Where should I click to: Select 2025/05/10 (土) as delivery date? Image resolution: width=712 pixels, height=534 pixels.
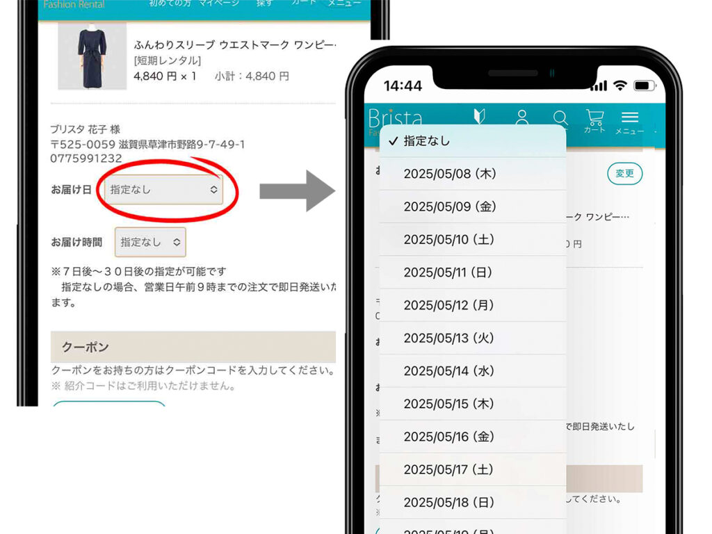pyautogui.click(x=473, y=239)
